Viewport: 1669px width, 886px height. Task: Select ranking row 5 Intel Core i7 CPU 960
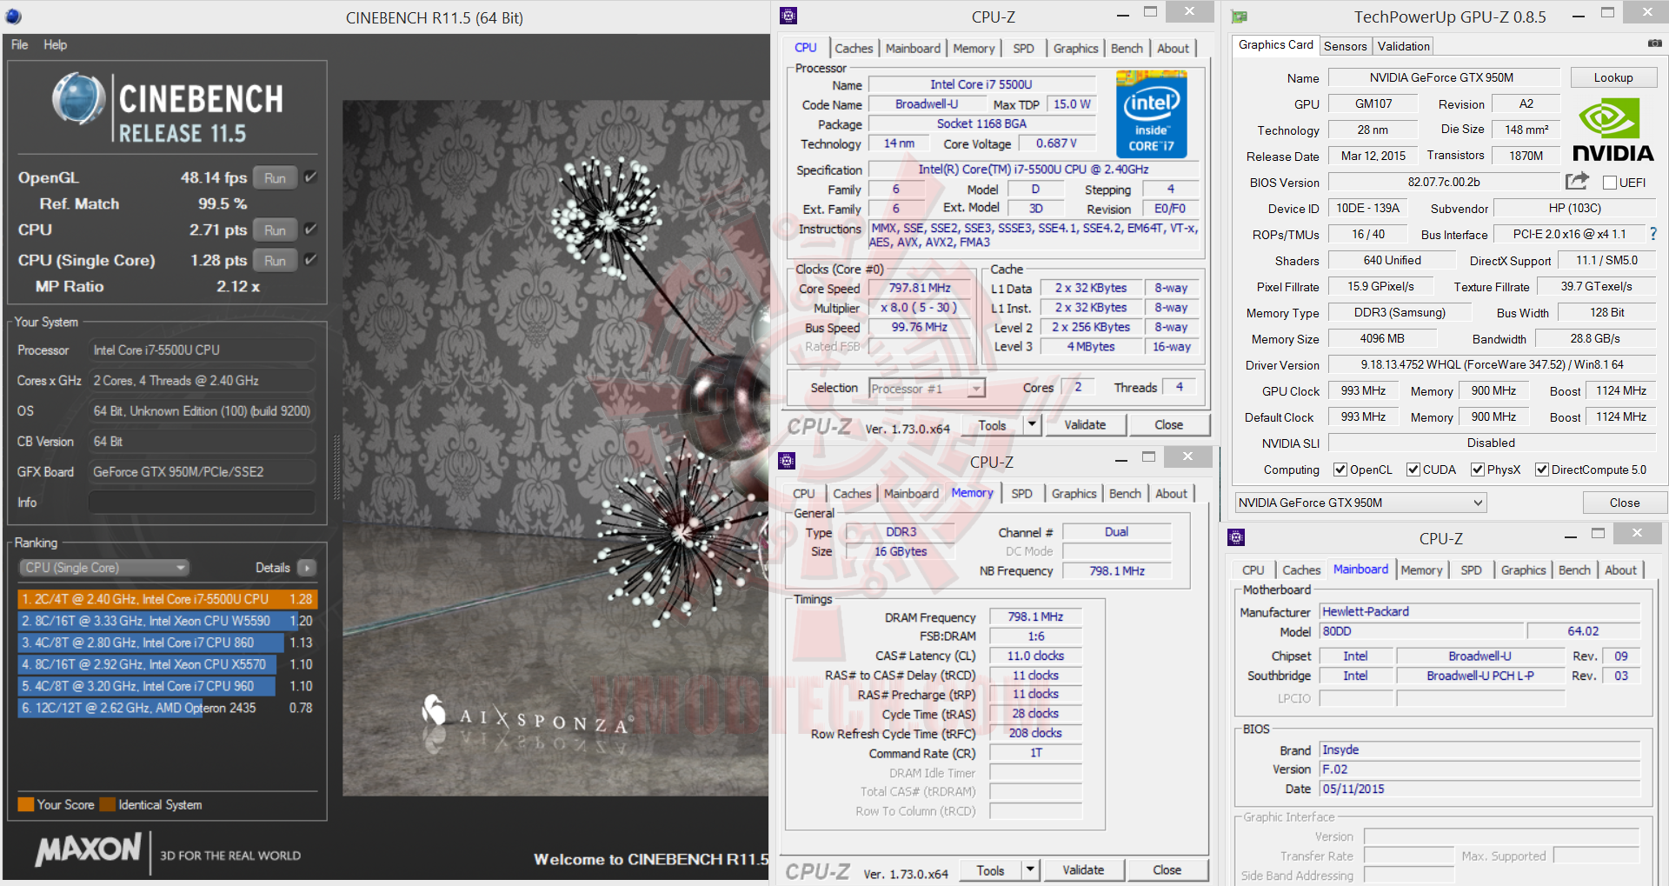[x=167, y=686]
